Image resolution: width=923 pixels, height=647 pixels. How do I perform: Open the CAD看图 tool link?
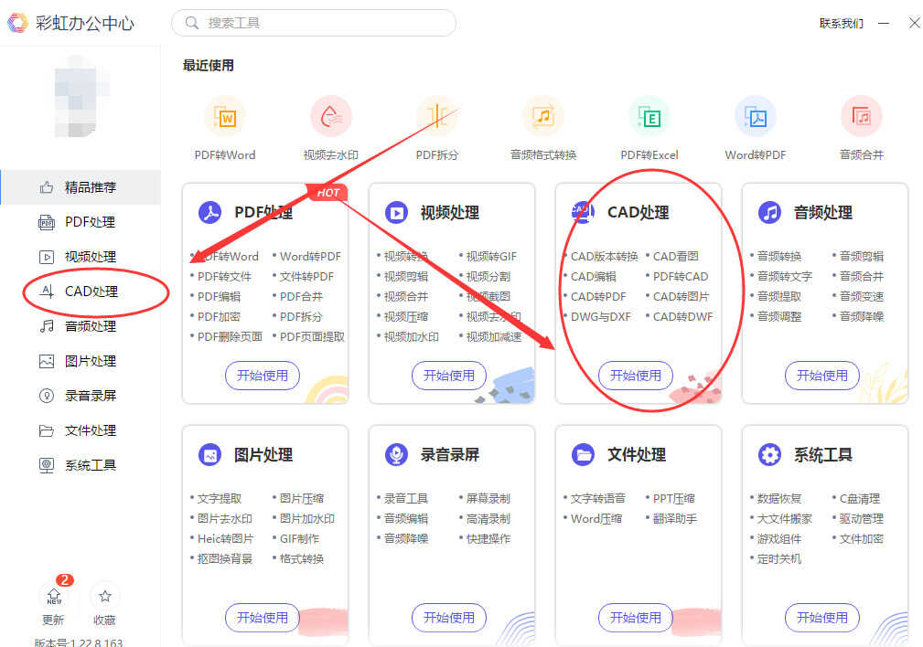pyautogui.click(x=675, y=257)
